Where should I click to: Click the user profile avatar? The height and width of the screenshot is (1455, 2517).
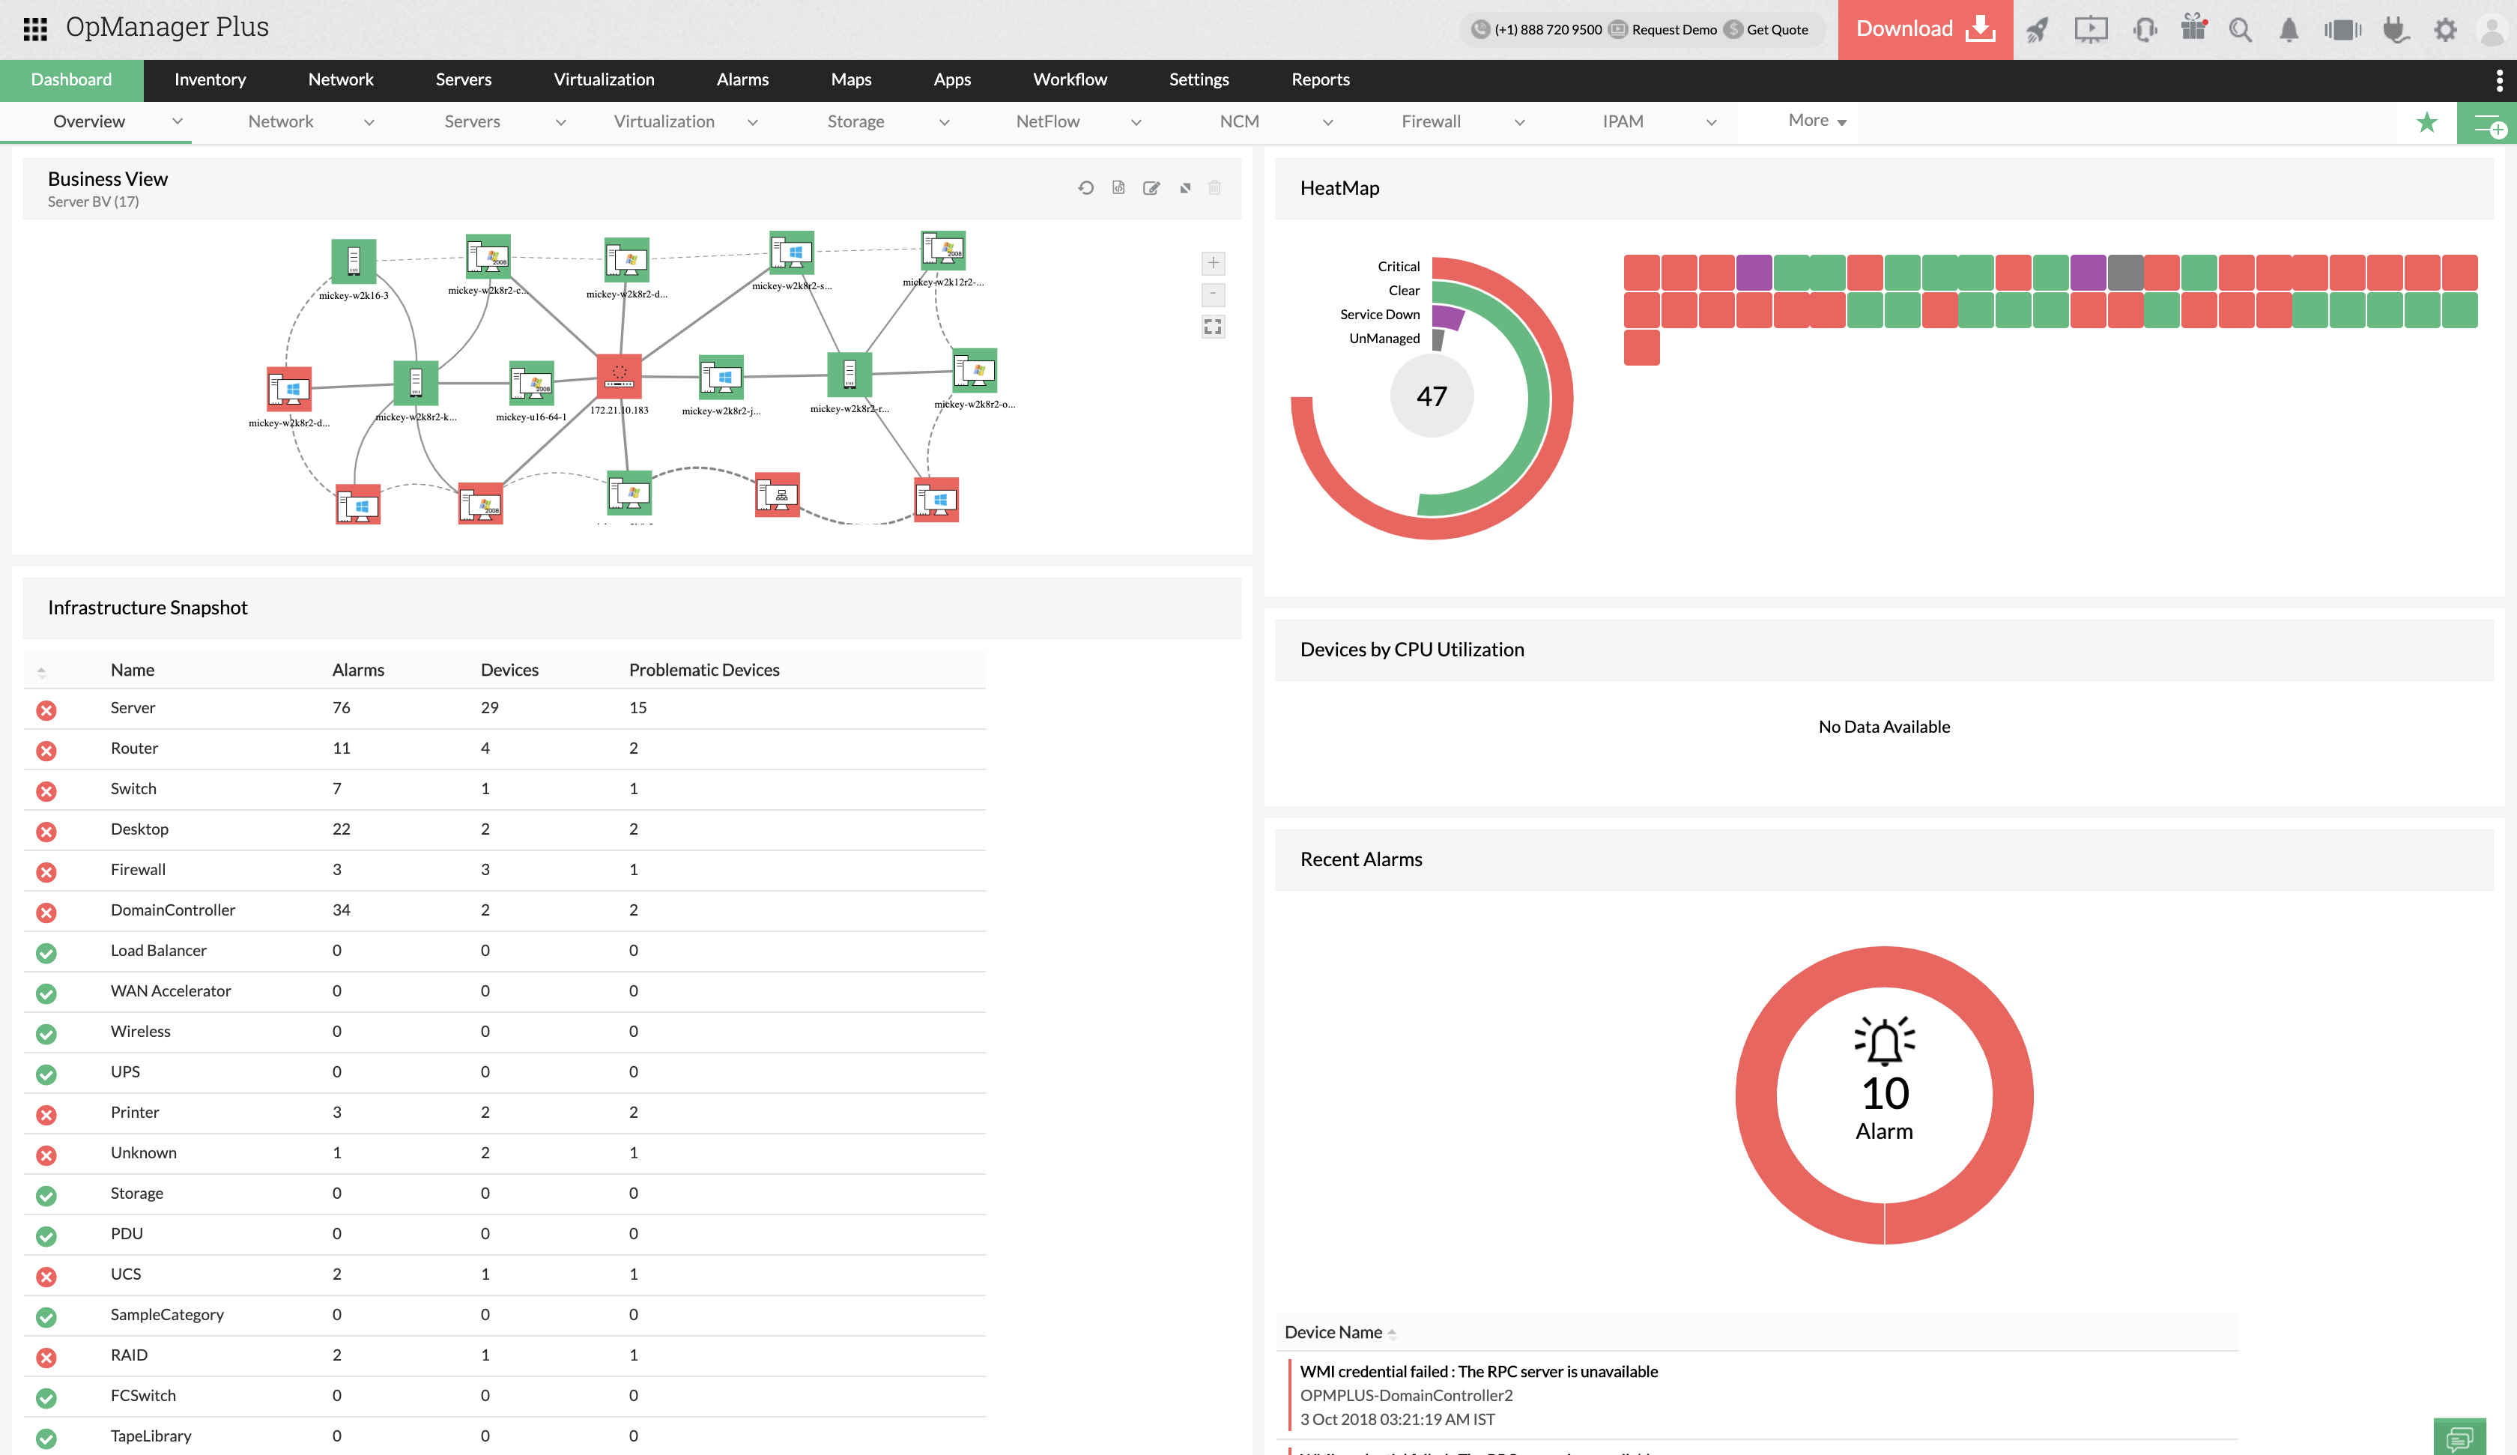click(x=2494, y=30)
